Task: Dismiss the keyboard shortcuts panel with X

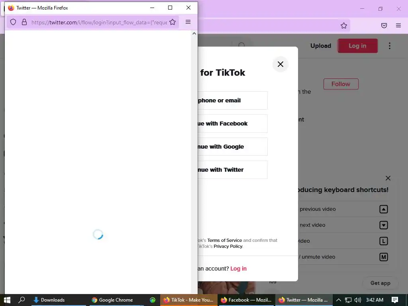Action: pyautogui.click(x=388, y=178)
